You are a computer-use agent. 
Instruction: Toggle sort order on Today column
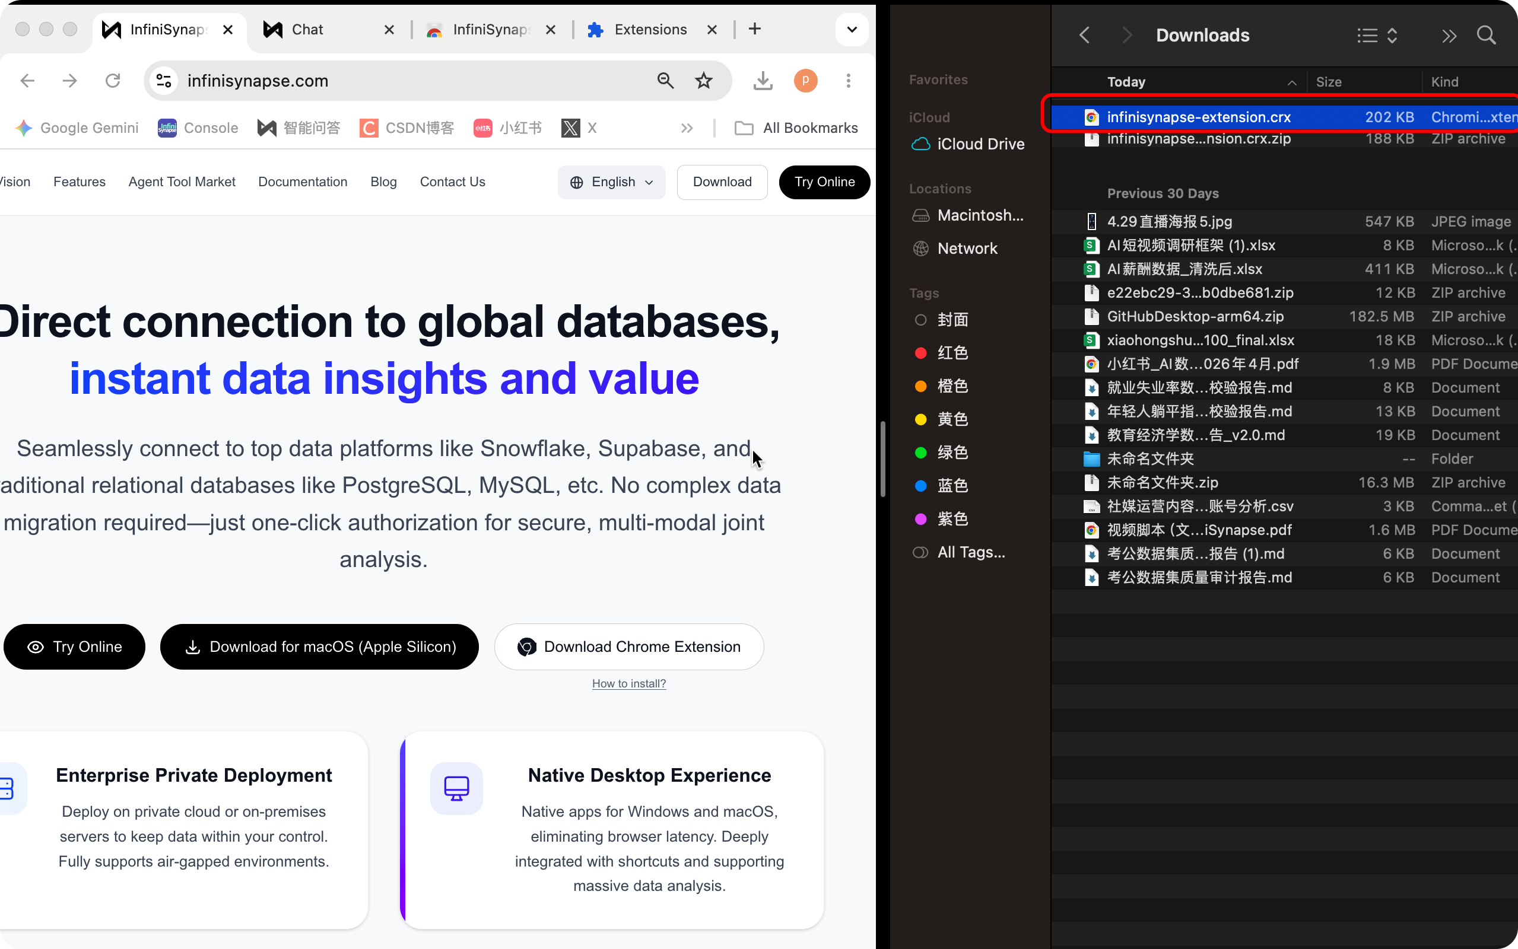pyautogui.click(x=1291, y=82)
